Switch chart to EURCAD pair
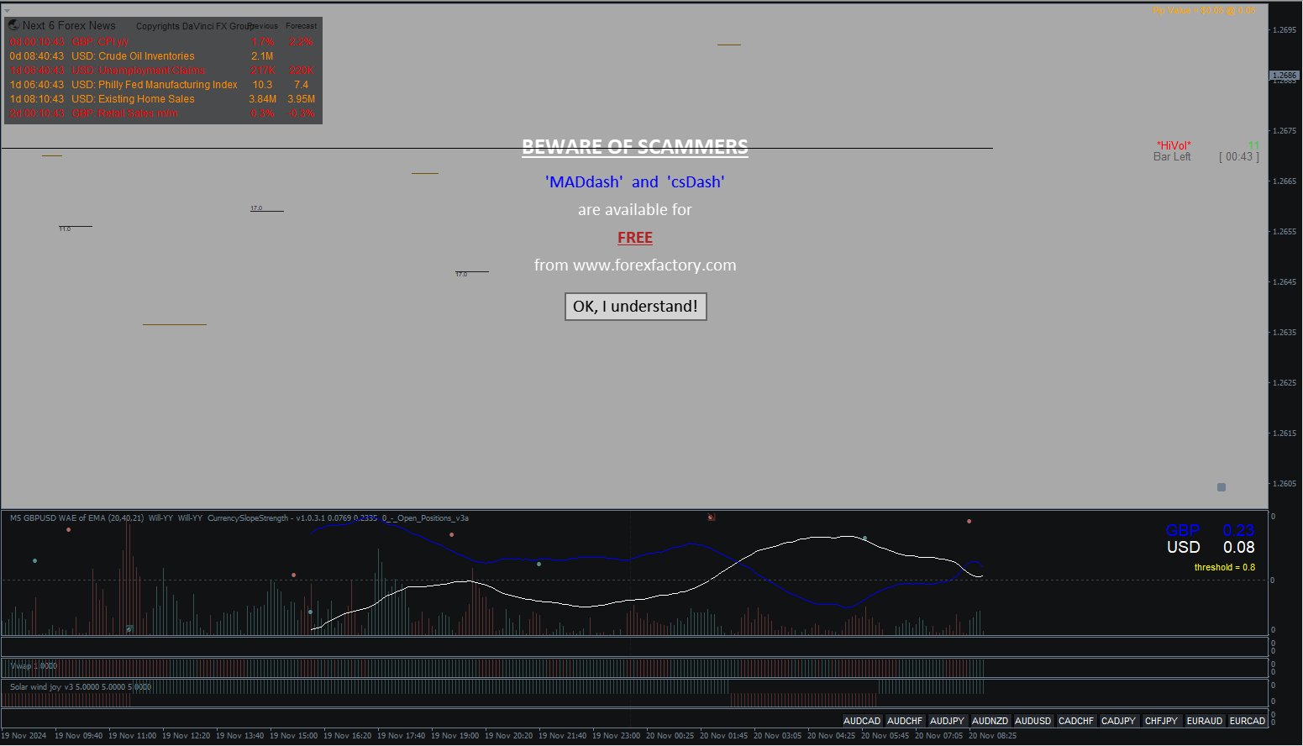 1248,721
